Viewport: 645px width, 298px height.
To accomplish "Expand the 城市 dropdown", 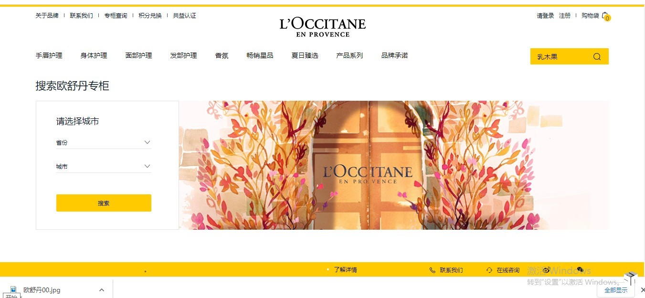I will 104,166.
